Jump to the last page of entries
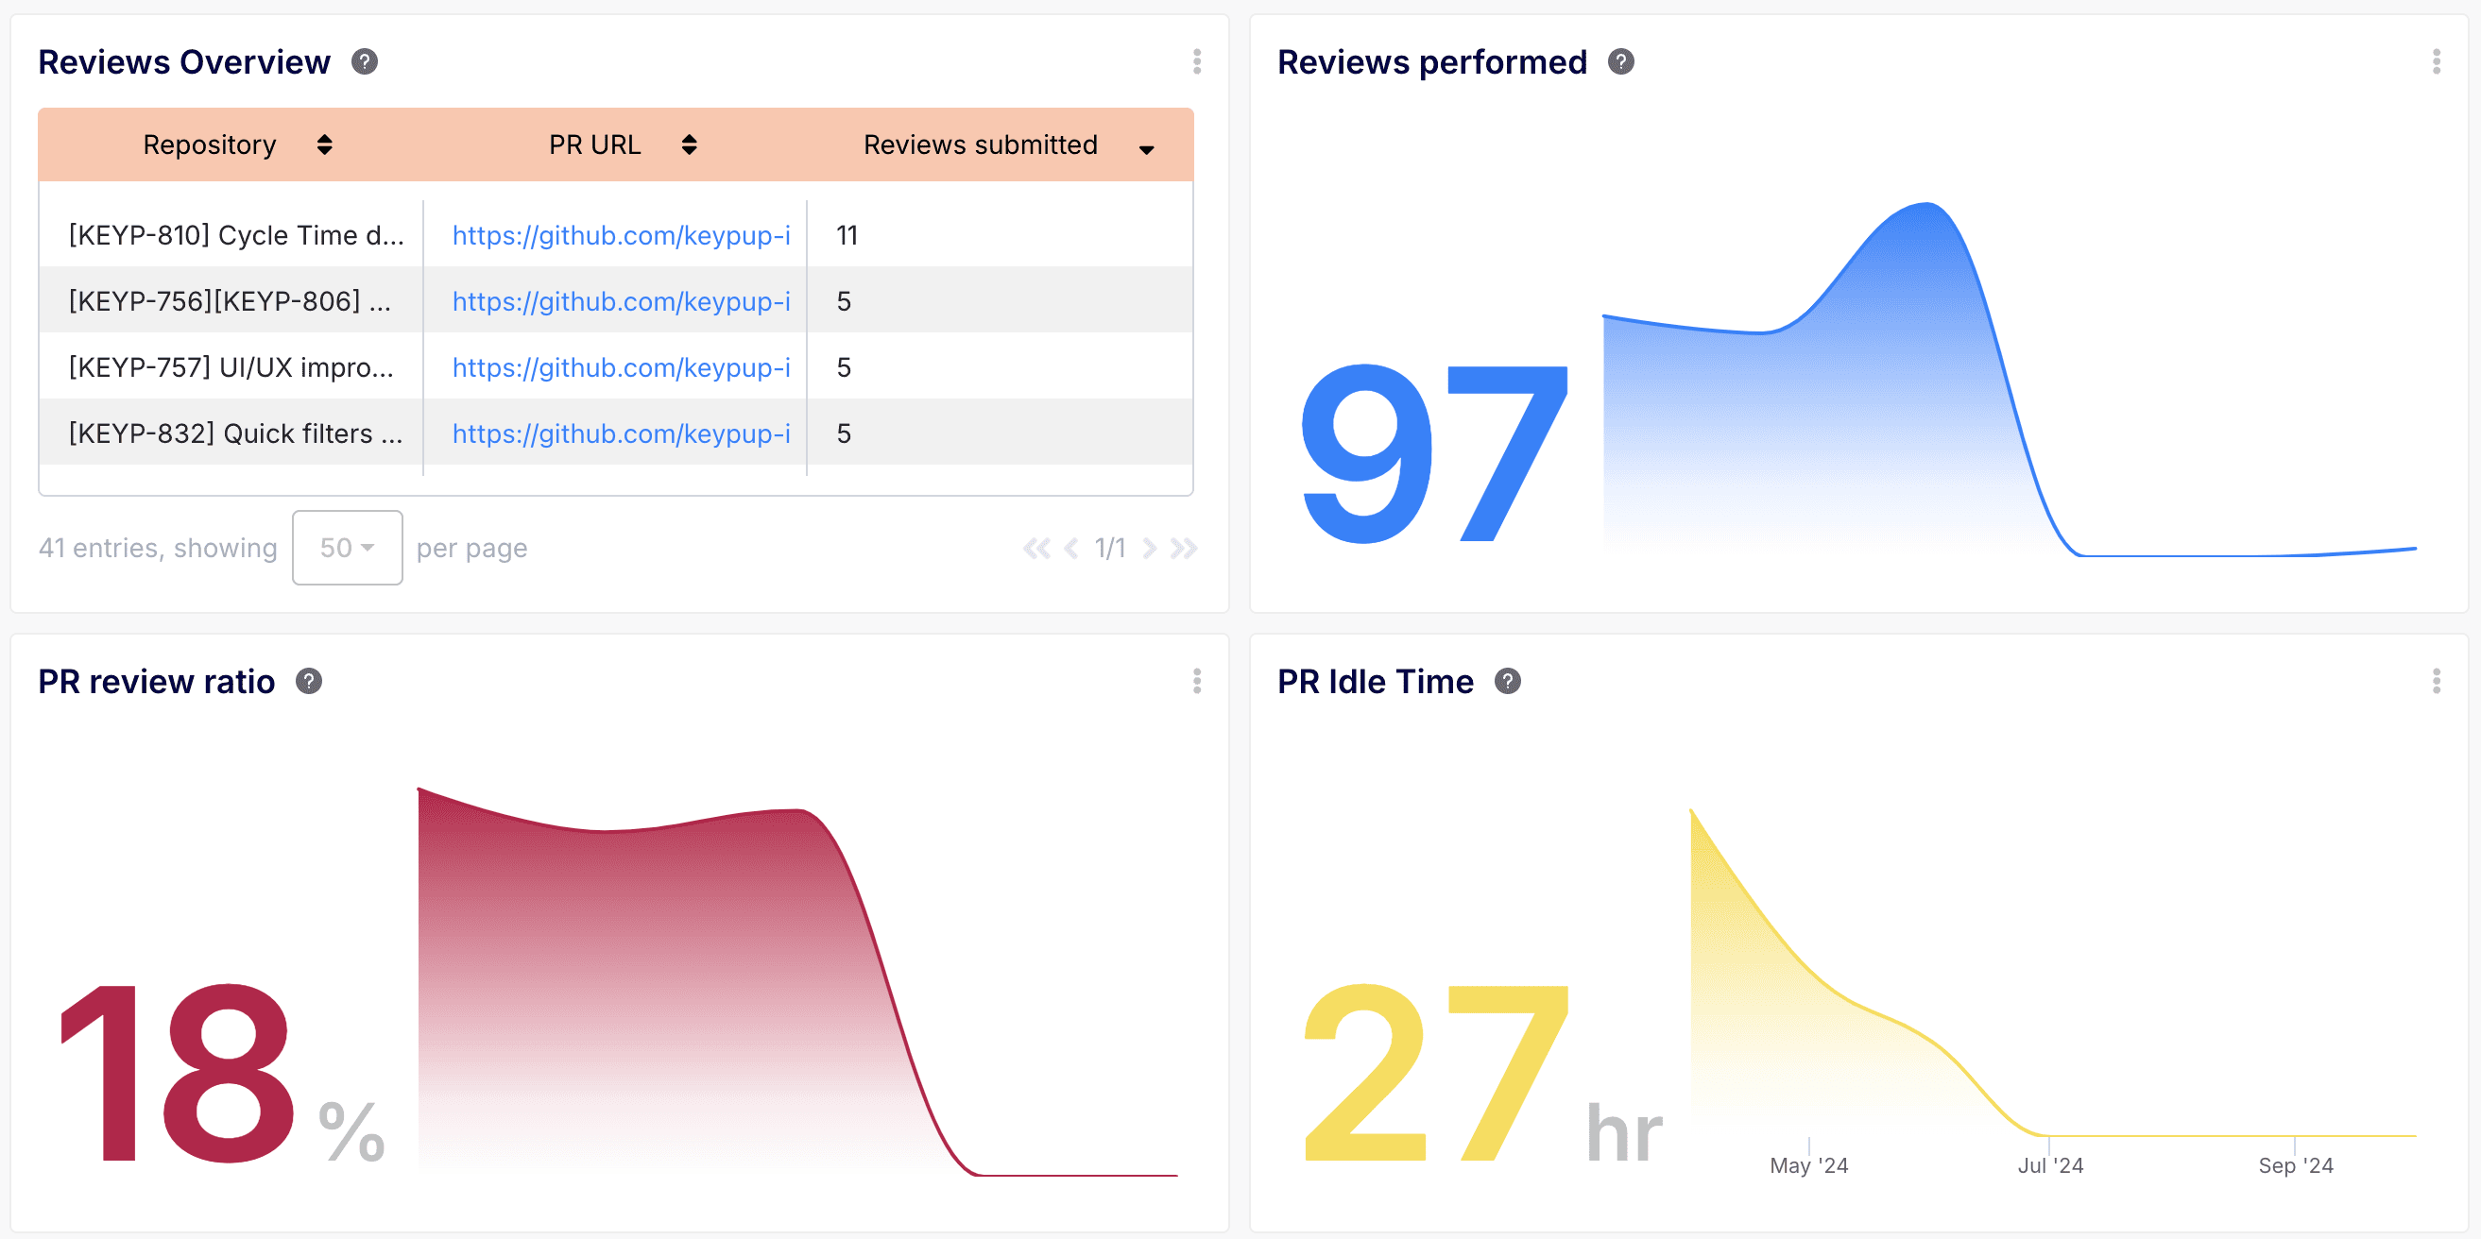This screenshot has width=2481, height=1239. click(x=1185, y=548)
